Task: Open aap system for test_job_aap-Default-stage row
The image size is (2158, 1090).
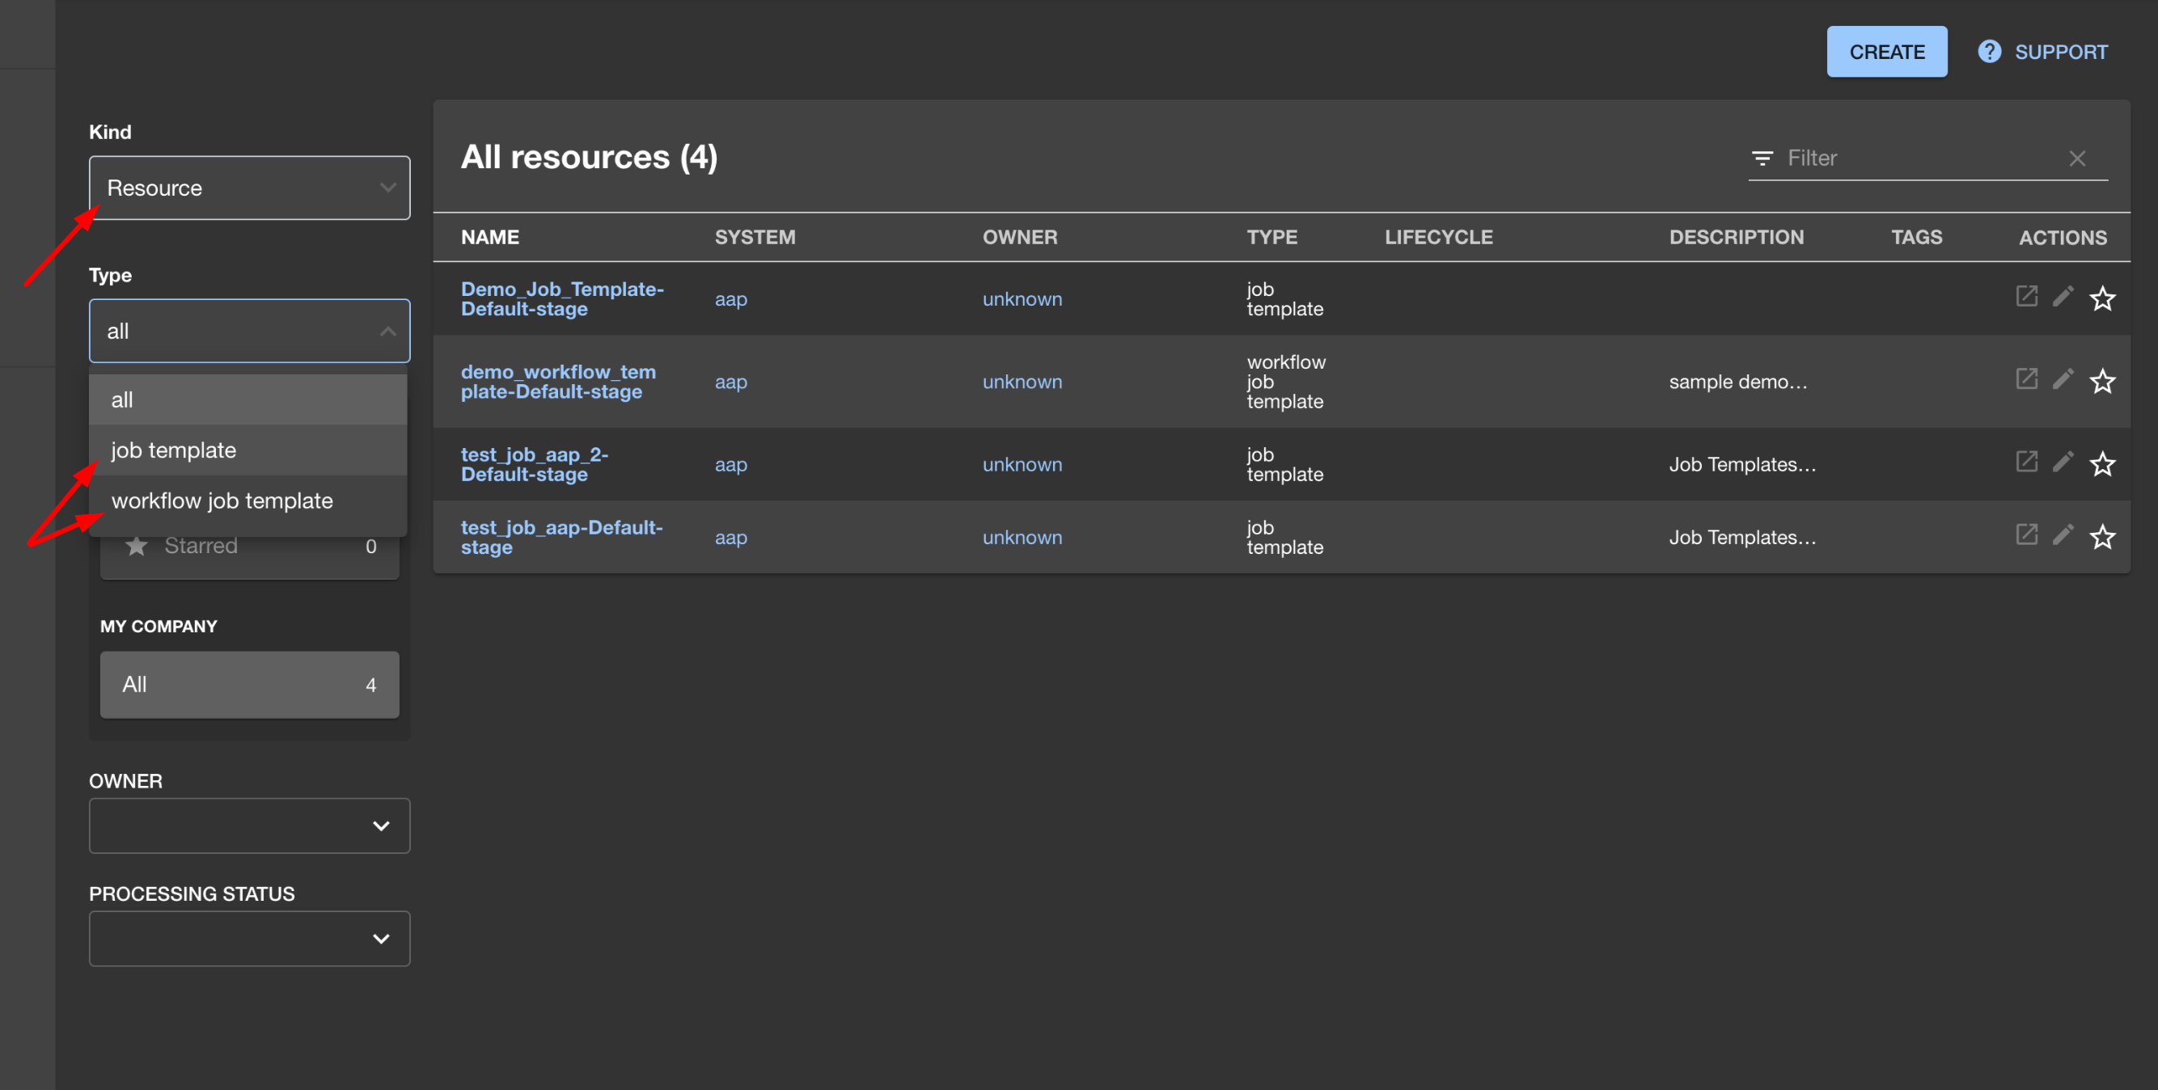Action: [730, 538]
